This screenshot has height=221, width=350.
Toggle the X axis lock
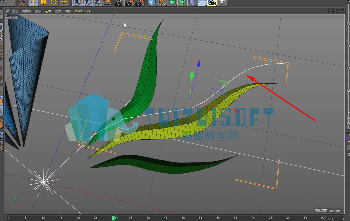(x=77, y=3)
